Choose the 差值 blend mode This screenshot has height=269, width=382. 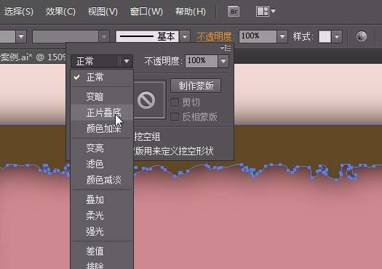102,251
